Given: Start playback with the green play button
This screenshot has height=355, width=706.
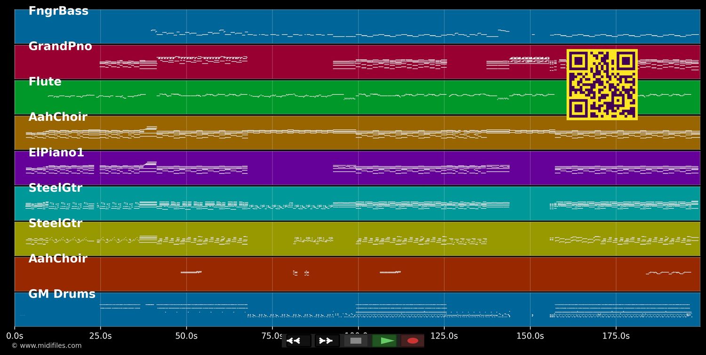Looking at the screenshot, I should pyautogui.click(x=385, y=341).
